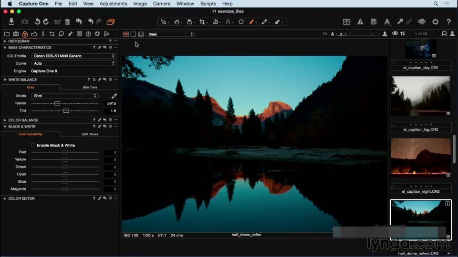Image resolution: width=458 pixels, height=257 pixels.
Task: Select the pan hand cursor tool
Action: coord(177,22)
